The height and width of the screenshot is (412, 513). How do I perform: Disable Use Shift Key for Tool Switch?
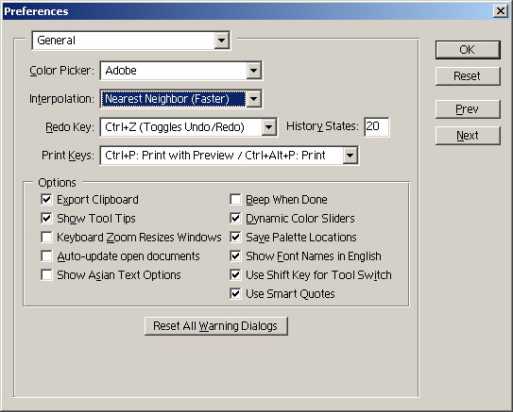tap(235, 275)
